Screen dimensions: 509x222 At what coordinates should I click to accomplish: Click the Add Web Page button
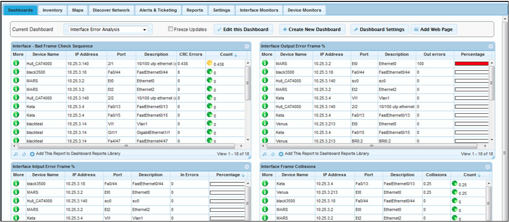pos(434,29)
